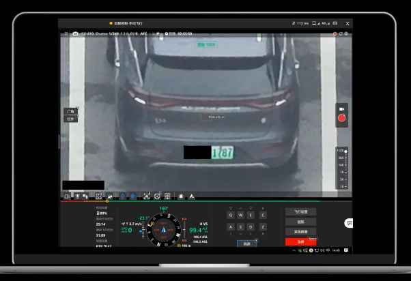
Task: Click the red 急停 emergency stop button
Action: [300, 241]
